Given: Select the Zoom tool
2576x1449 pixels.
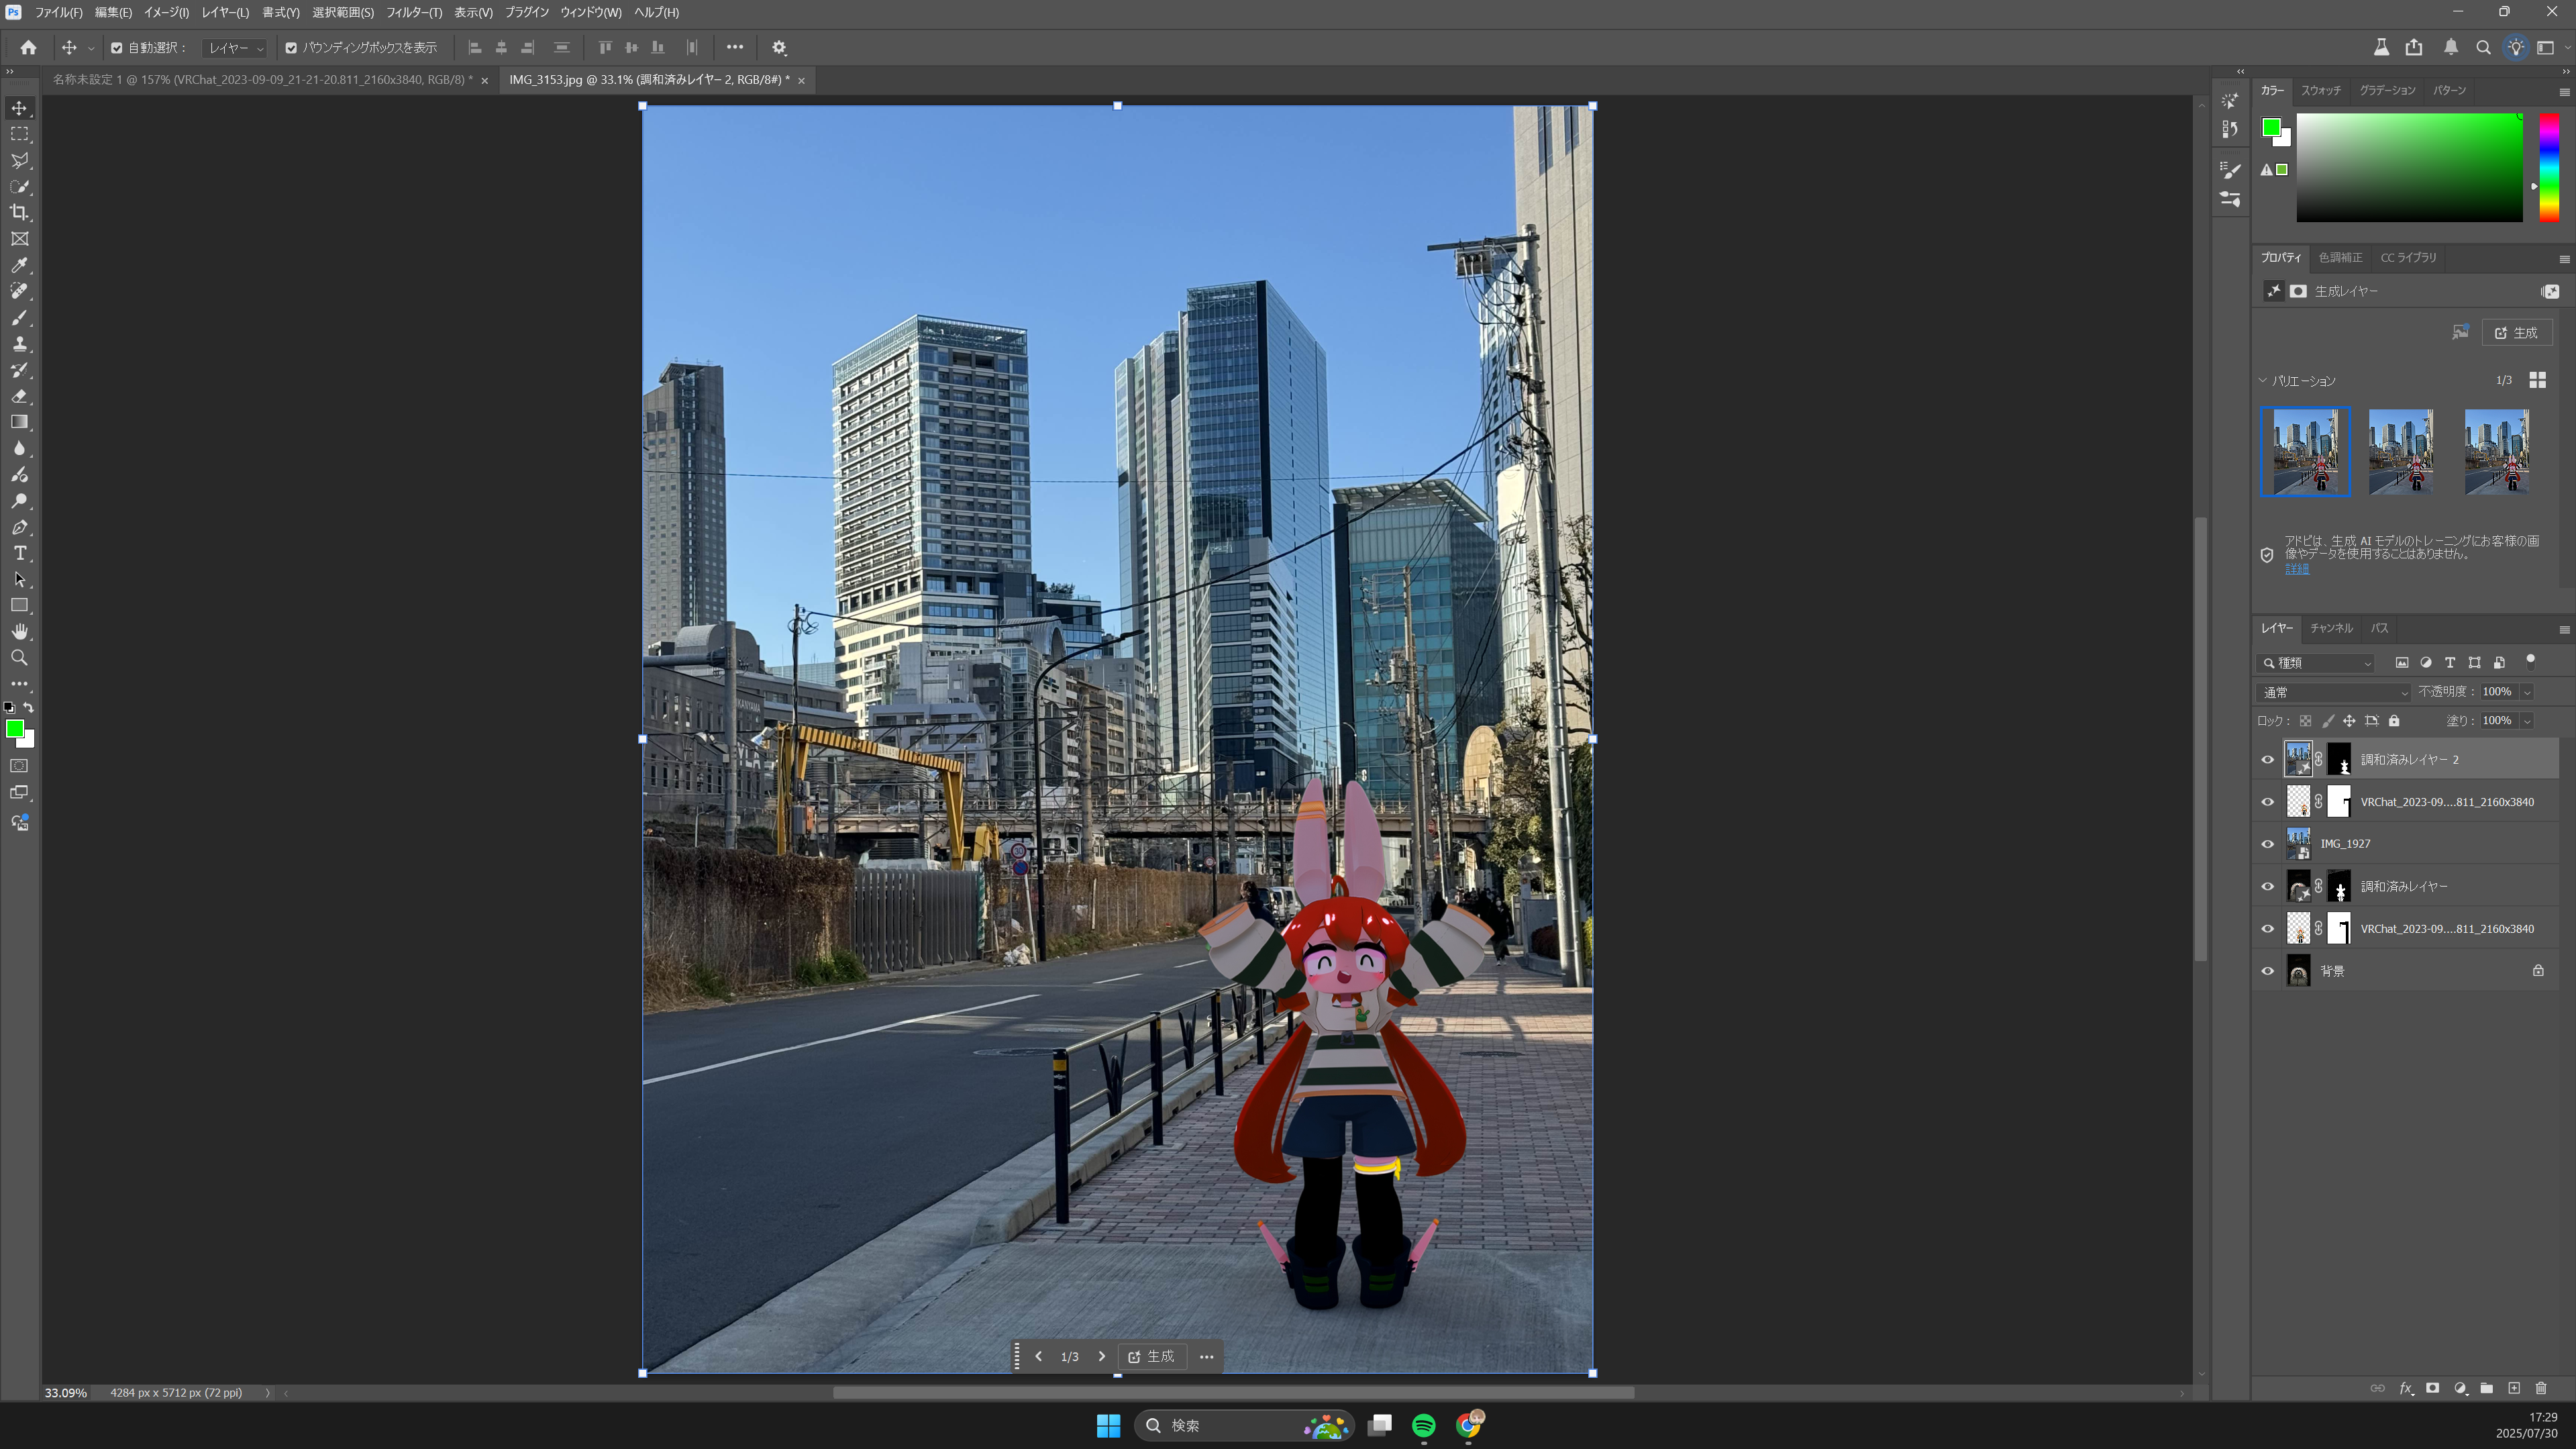Looking at the screenshot, I should [19, 658].
